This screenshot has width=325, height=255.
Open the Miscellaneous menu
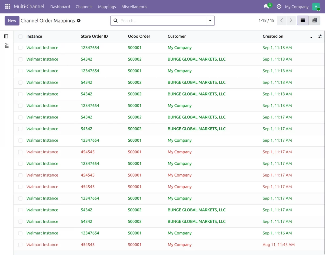(x=134, y=7)
